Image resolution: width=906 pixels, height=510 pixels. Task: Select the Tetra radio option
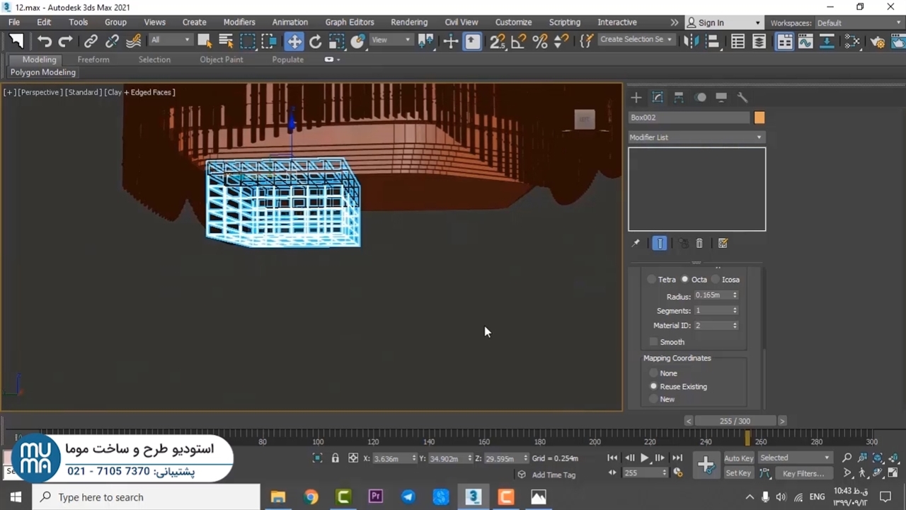[652, 280]
